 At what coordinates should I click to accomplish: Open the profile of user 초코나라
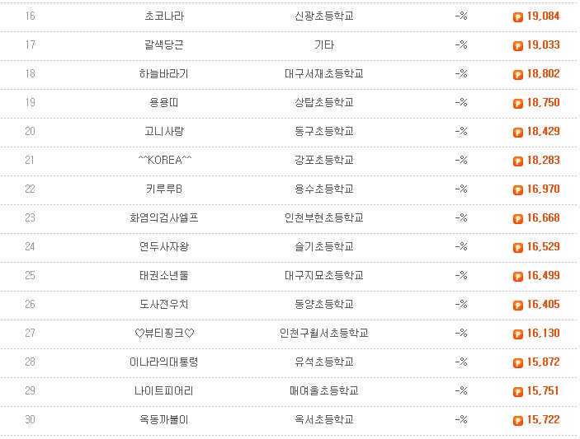click(x=164, y=16)
